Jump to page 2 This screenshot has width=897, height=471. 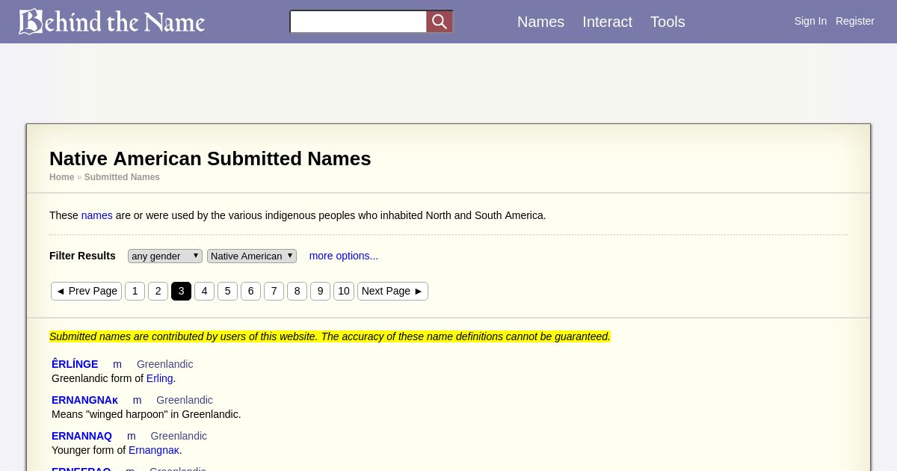(x=158, y=291)
